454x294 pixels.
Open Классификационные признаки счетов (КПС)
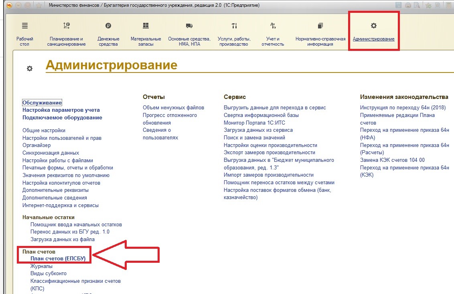[x=75, y=284]
